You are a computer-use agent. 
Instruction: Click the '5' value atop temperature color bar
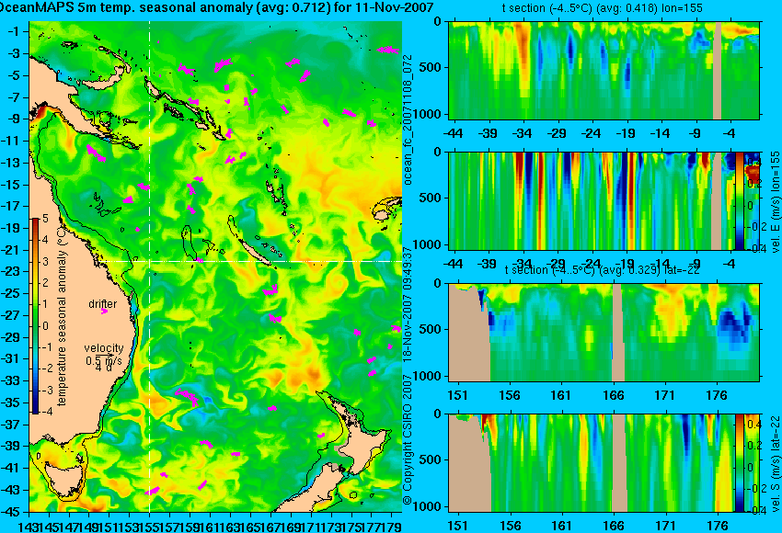45,219
